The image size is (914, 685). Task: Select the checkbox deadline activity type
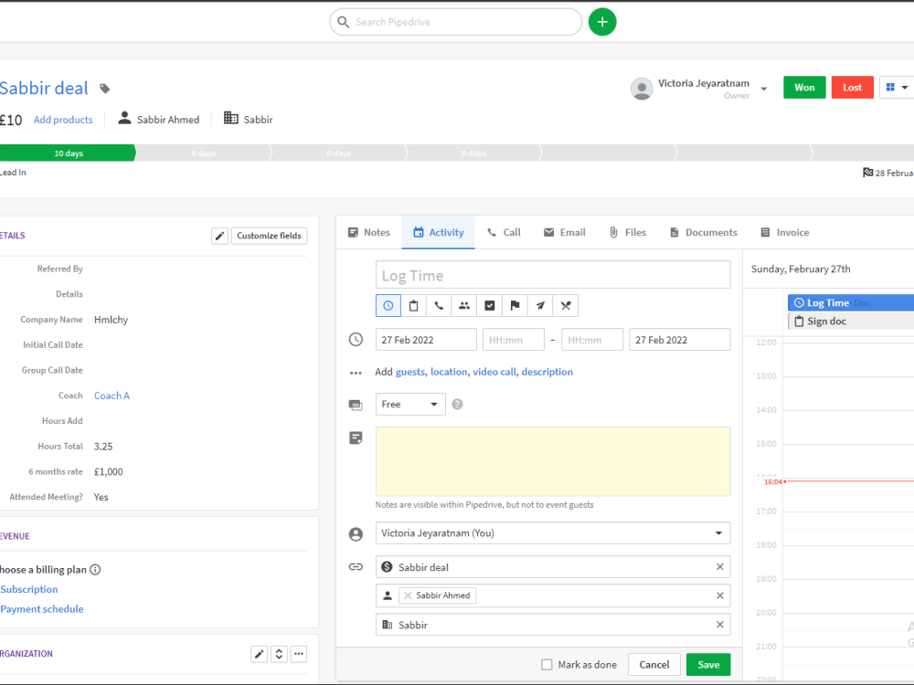[490, 305]
